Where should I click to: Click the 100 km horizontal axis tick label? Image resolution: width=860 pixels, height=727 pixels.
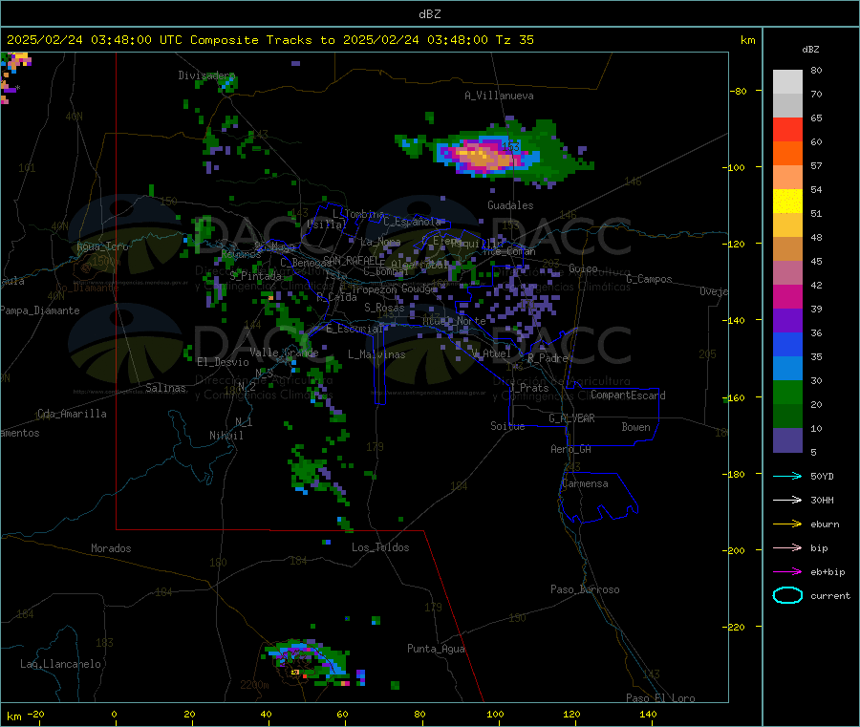495,714
